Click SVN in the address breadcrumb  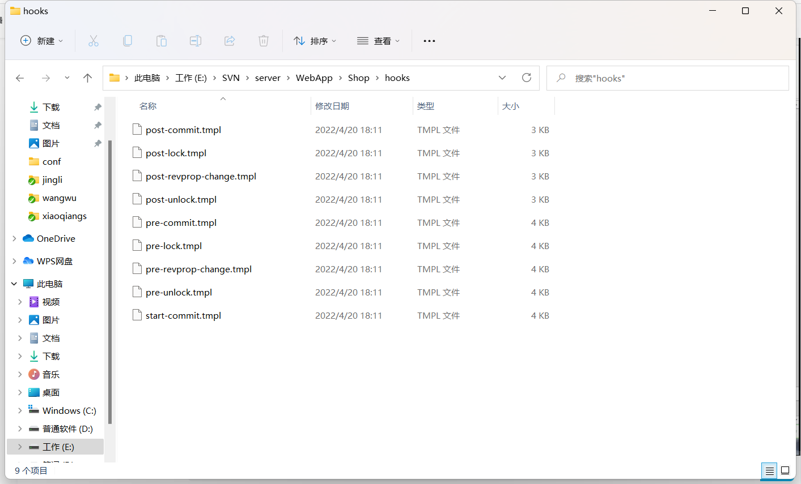click(x=231, y=78)
